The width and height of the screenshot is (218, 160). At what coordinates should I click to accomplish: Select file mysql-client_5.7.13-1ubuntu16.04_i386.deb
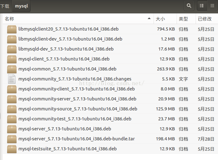64,59
